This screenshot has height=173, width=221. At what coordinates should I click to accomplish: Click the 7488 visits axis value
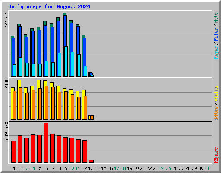point(6,83)
